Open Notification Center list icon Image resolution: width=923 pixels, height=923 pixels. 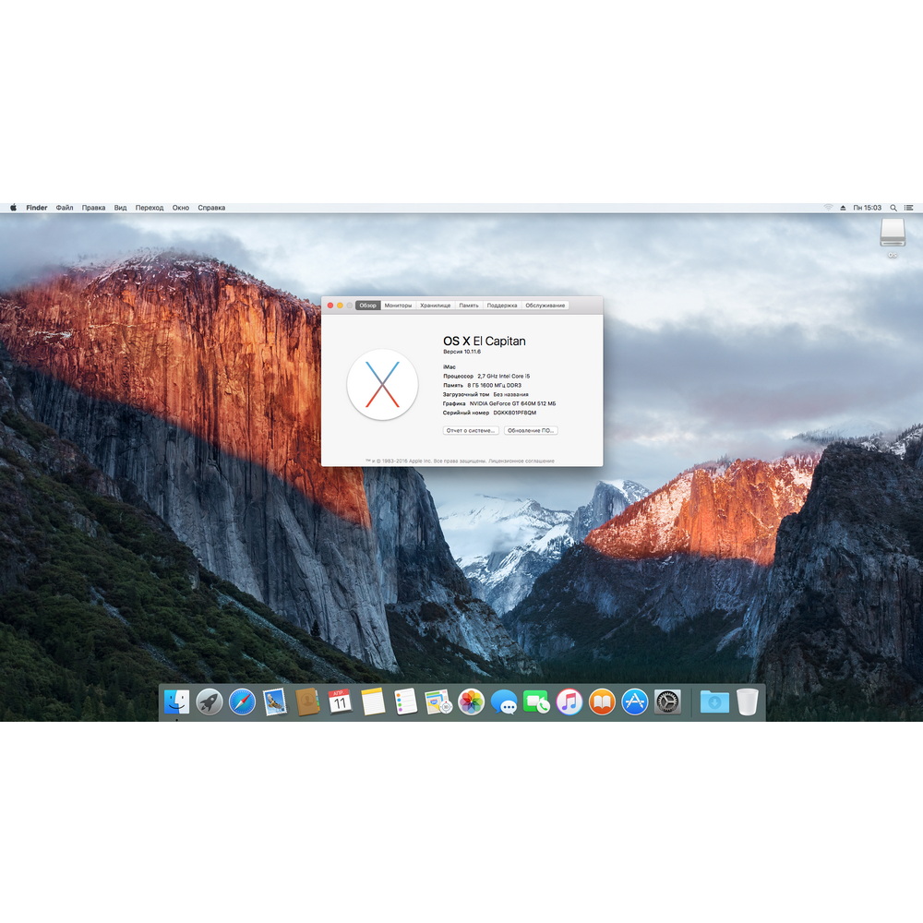coord(909,208)
